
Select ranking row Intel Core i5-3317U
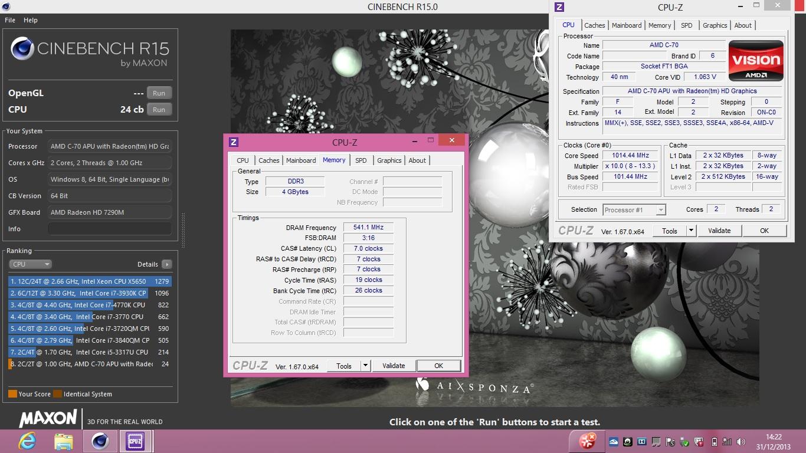pyautogui.click(x=90, y=352)
